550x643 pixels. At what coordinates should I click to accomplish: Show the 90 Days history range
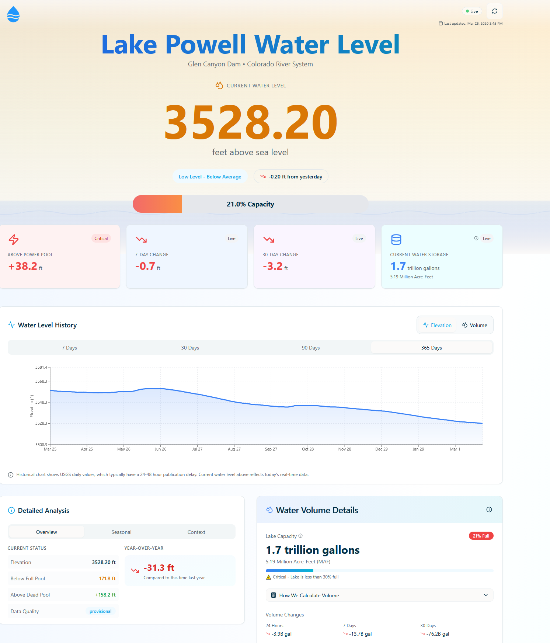tap(310, 348)
